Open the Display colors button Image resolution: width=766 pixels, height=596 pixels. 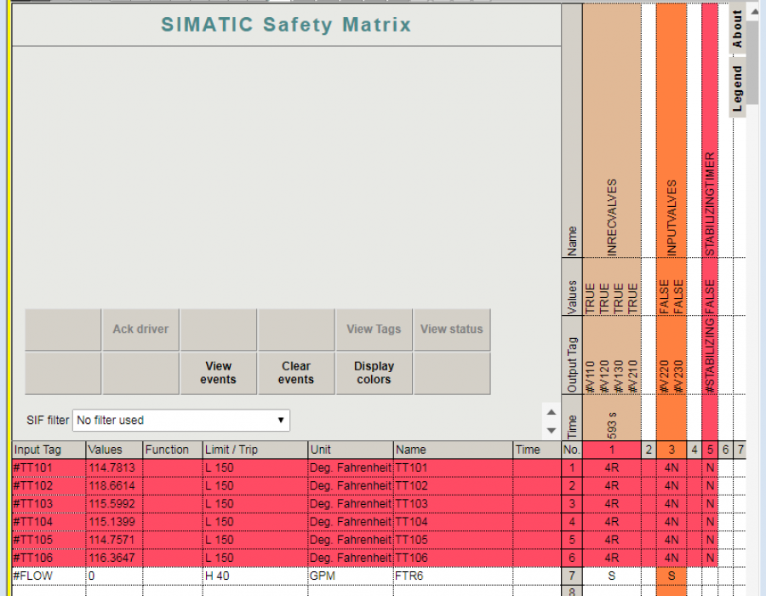pos(374,373)
